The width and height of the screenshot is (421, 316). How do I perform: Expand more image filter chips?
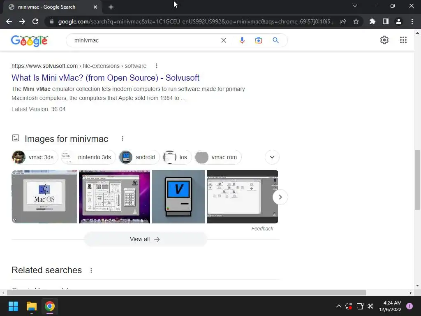click(x=272, y=157)
